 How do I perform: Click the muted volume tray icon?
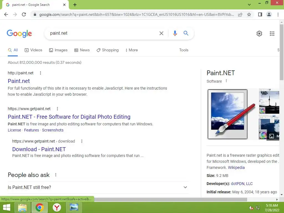pyautogui.click(x=251, y=208)
